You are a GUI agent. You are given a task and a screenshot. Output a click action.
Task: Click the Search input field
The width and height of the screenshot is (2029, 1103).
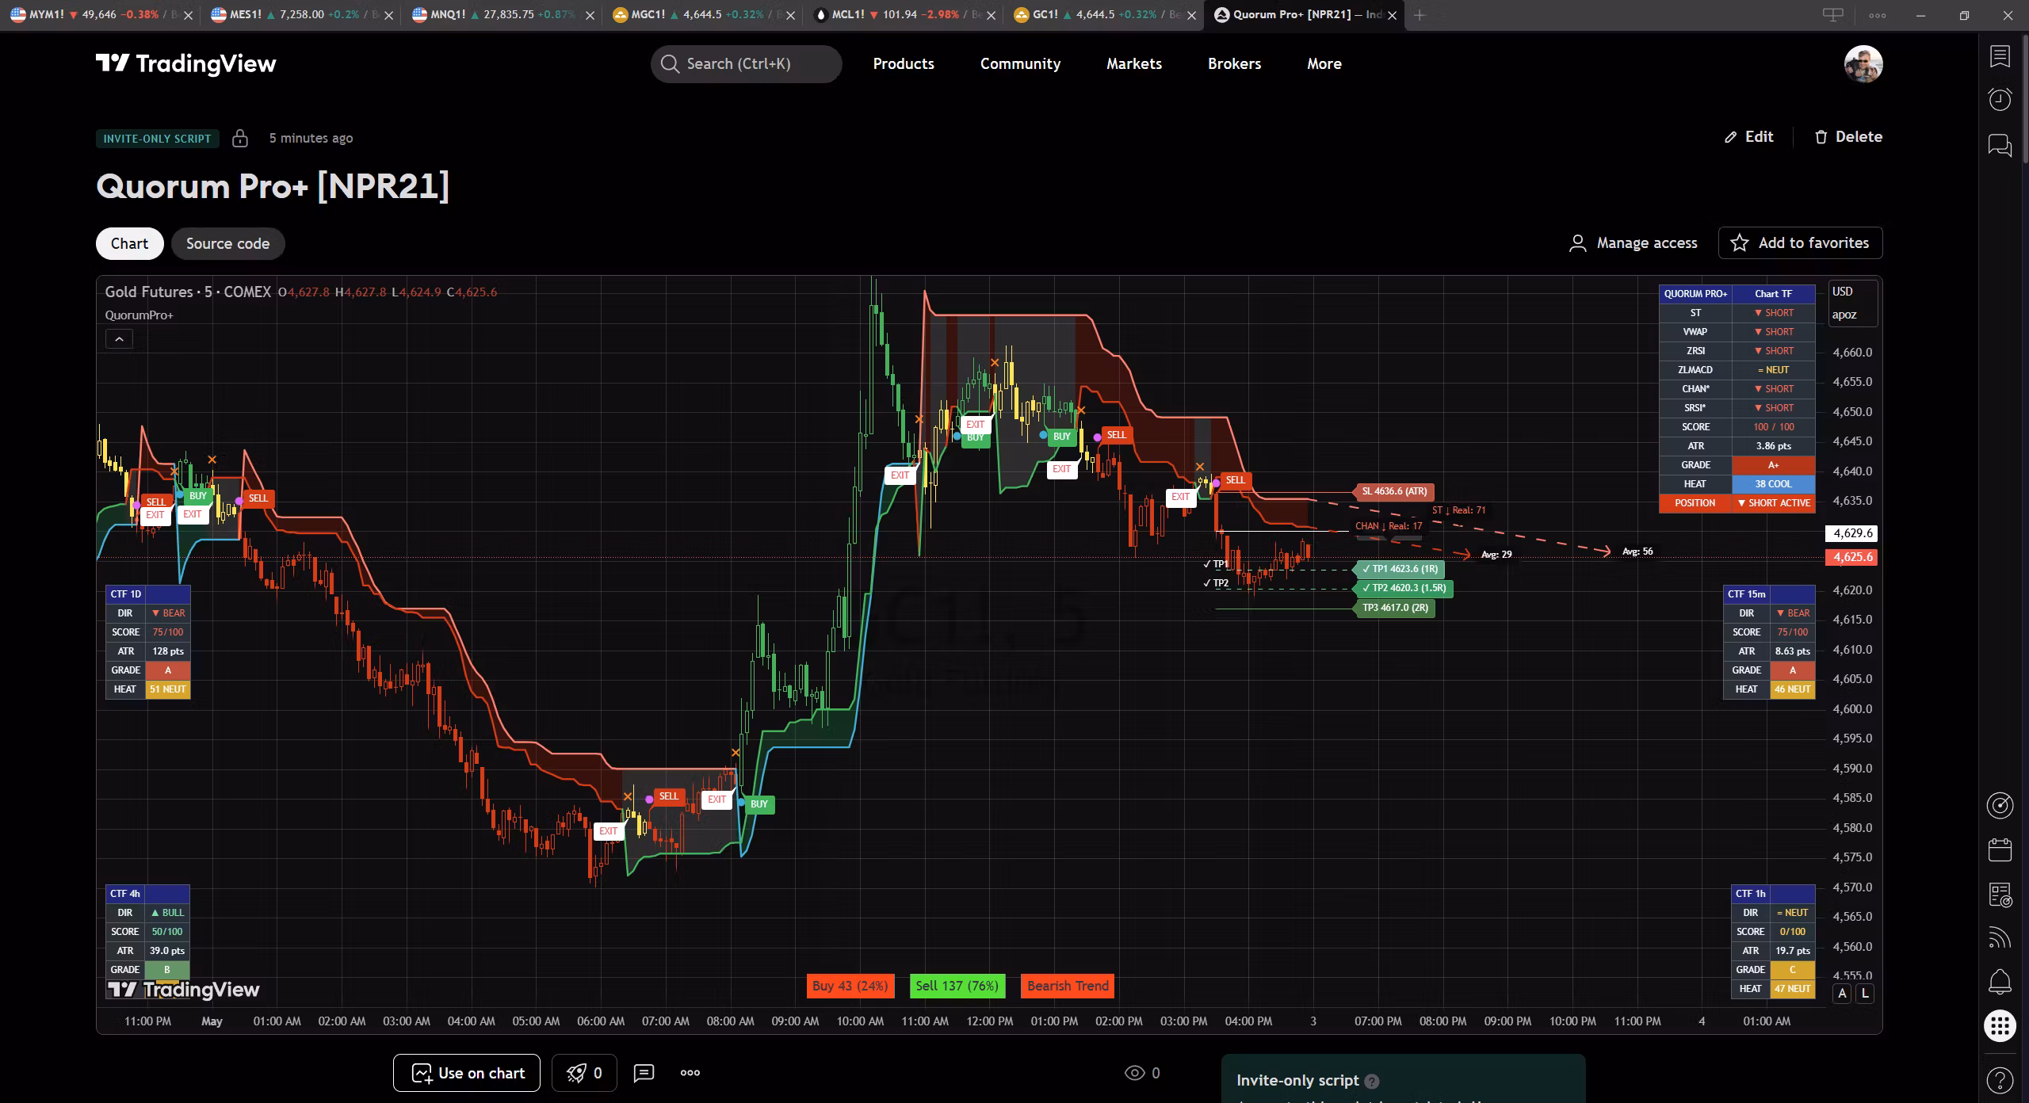746,63
